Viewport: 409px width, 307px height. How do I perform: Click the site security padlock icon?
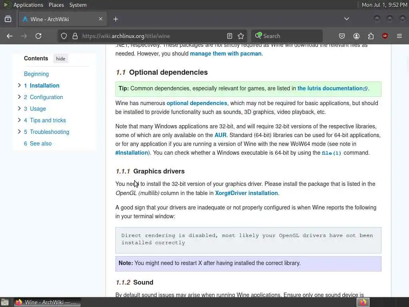tap(75, 36)
